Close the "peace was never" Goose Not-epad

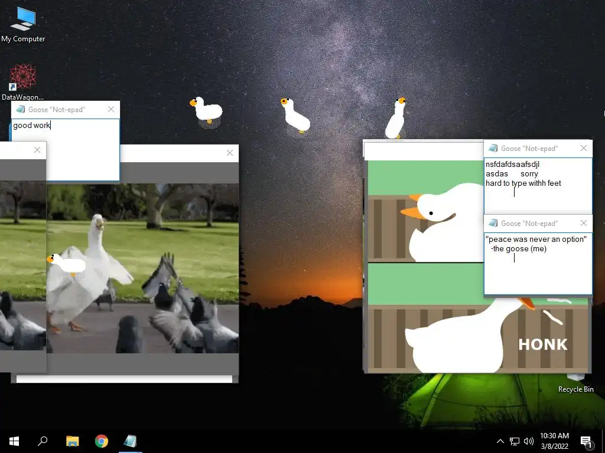tap(583, 223)
